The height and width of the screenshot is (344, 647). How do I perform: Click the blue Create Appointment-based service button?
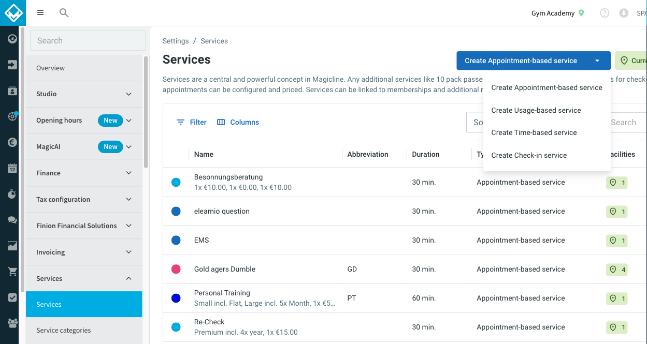coord(521,61)
